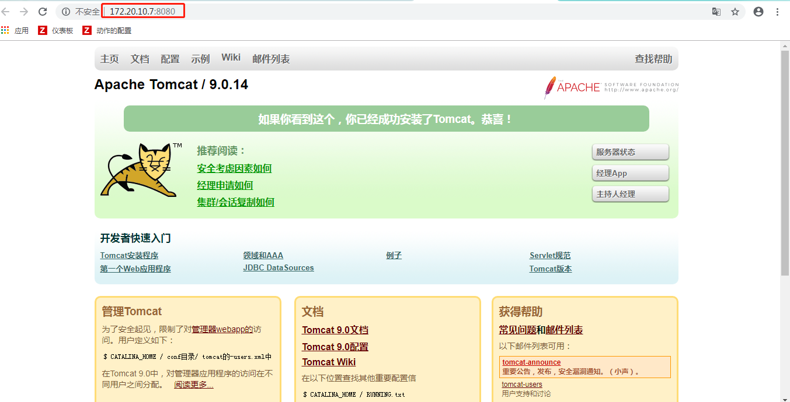Open the 经理申请如何 link

[225, 185]
